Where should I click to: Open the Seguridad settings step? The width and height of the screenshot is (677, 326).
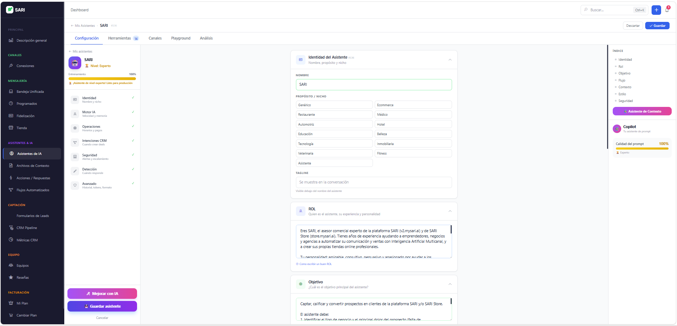pyautogui.click(x=102, y=157)
